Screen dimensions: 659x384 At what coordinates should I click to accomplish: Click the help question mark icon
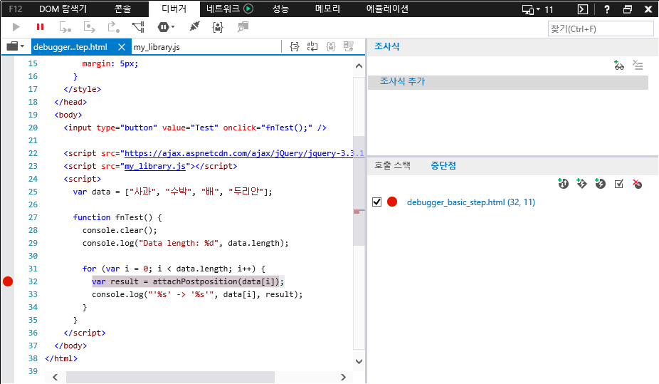(x=606, y=9)
